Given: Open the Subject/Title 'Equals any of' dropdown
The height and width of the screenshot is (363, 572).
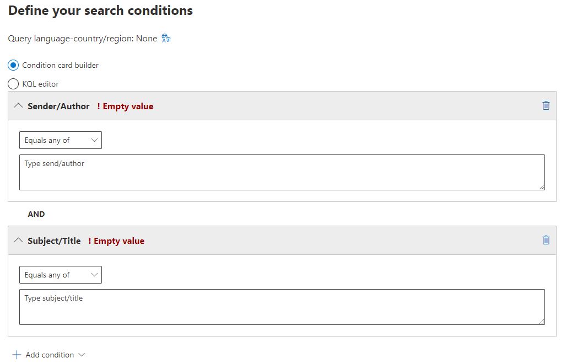Looking at the screenshot, I should point(61,275).
